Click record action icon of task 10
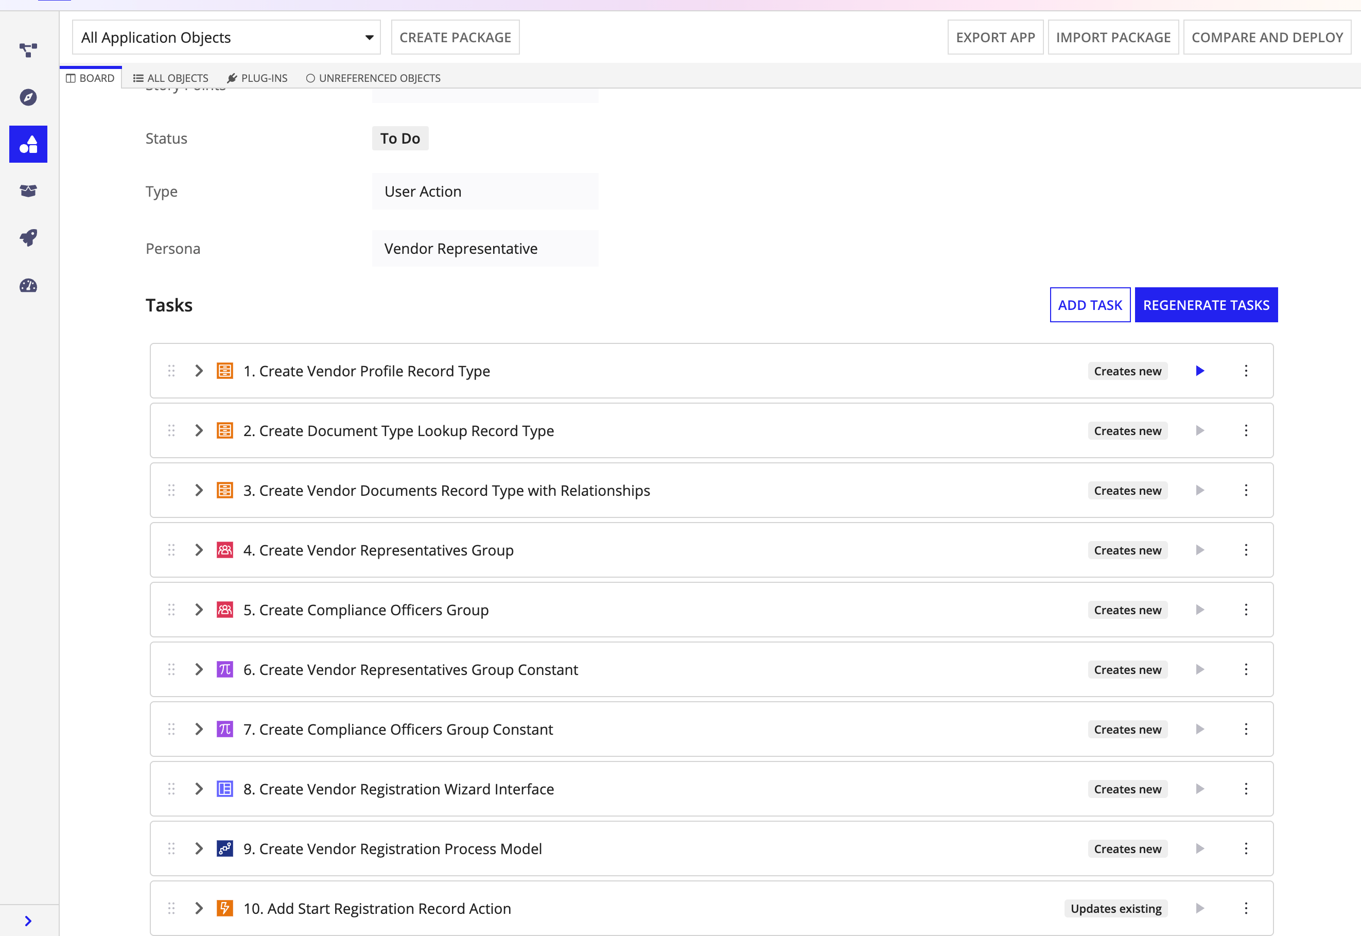The height and width of the screenshot is (936, 1361). click(x=225, y=908)
